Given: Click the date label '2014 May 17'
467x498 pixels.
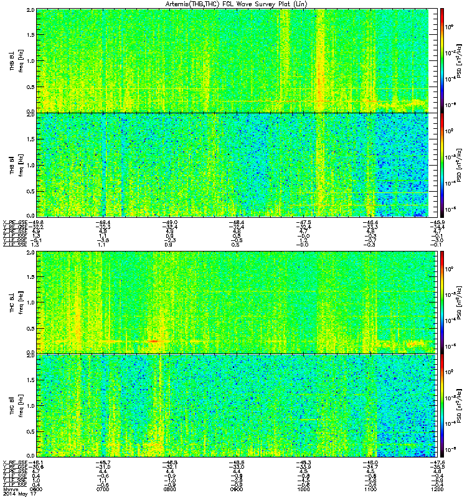Looking at the screenshot, I should point(20,494).
